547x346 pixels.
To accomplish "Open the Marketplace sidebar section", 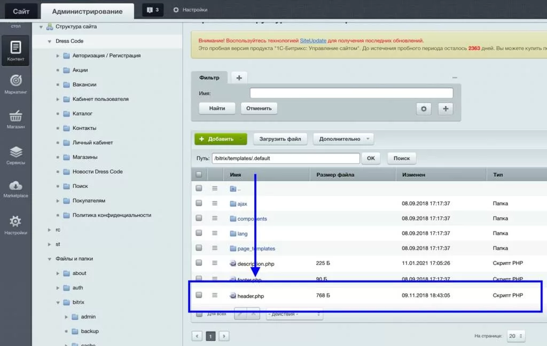I will click(x=15, y=190).
